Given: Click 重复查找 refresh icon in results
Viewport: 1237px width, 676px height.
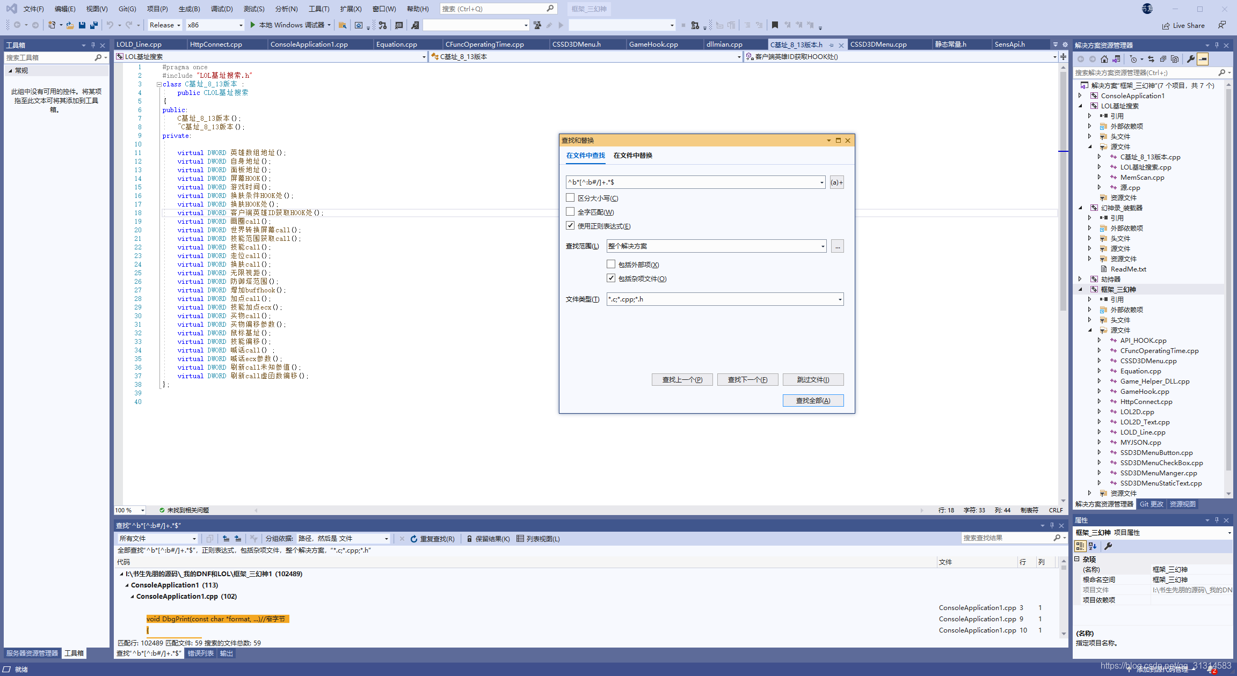Looking at the screenshot, I should (414, 539).
